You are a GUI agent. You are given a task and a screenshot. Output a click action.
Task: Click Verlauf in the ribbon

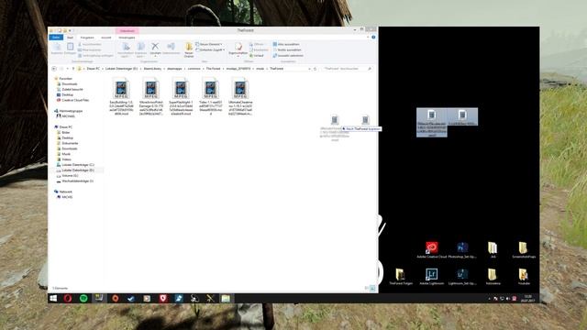coord(257,55)
